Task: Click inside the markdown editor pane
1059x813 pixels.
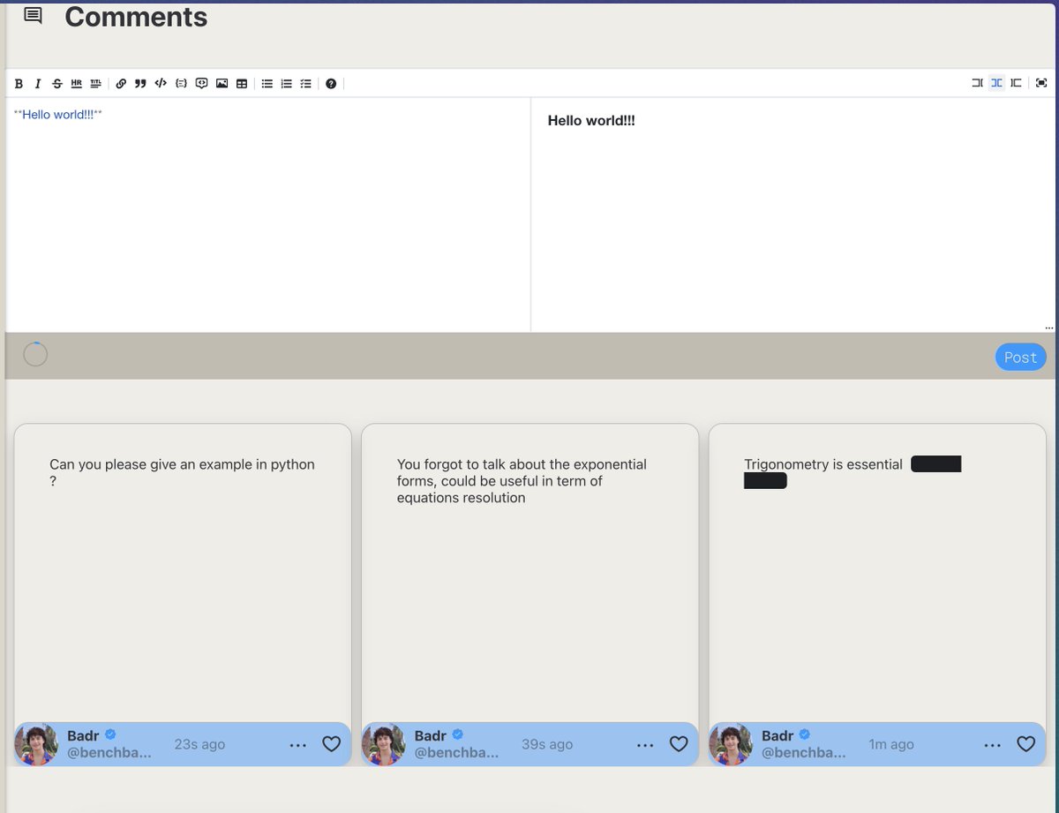Action: [x=265, y=212]
